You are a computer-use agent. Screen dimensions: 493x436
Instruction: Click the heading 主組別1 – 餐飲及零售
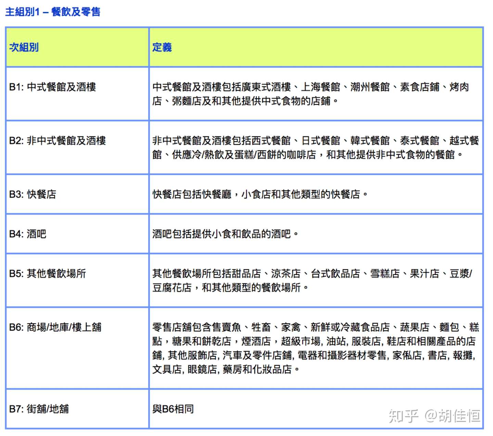coord(53,12)
